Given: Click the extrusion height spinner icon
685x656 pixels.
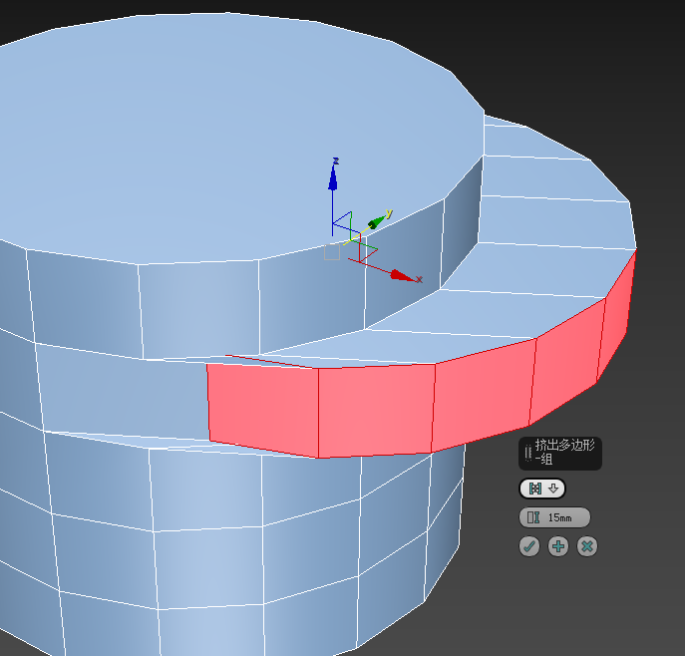Looking at the screenshot, I should tap(532, 517).
